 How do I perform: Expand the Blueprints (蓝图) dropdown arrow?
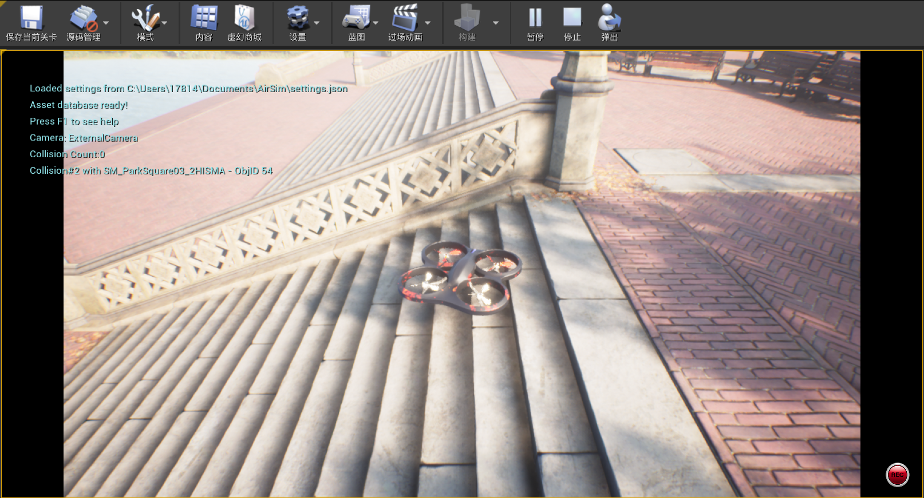coord(376,23)
